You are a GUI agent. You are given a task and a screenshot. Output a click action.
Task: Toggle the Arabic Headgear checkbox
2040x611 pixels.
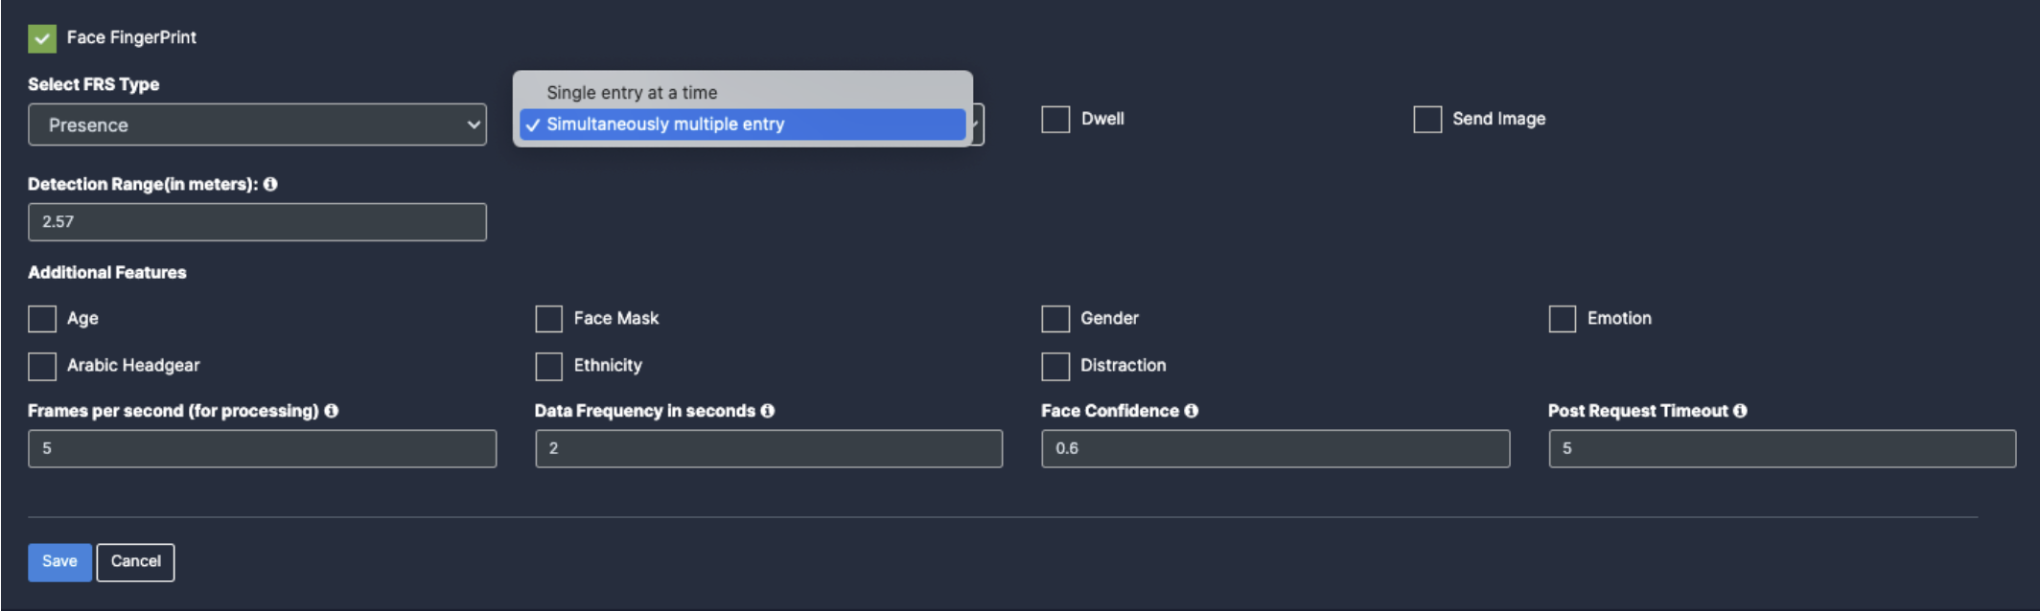[42, 366]
